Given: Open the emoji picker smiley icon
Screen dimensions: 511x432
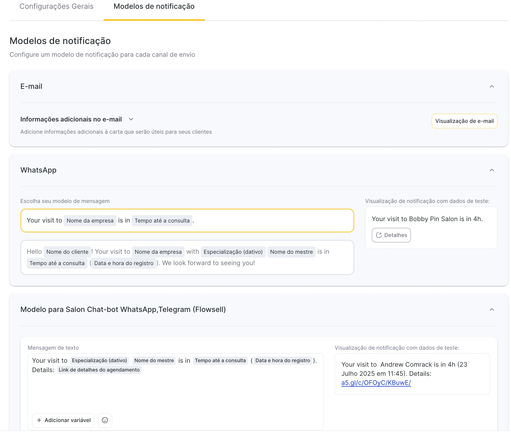Looking at the screenshot, I should [x=105, y=420].
